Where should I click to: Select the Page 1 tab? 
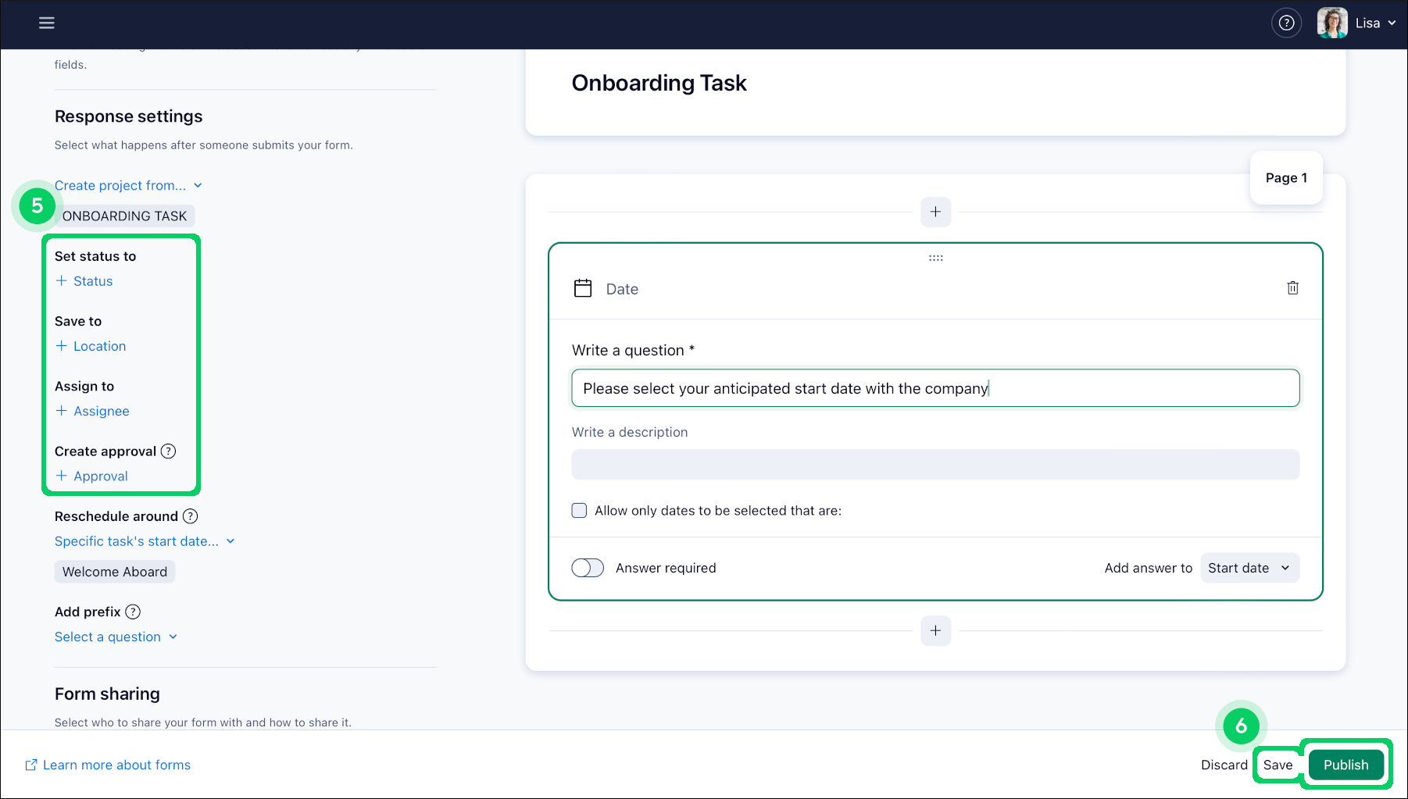pos(1285,178)
